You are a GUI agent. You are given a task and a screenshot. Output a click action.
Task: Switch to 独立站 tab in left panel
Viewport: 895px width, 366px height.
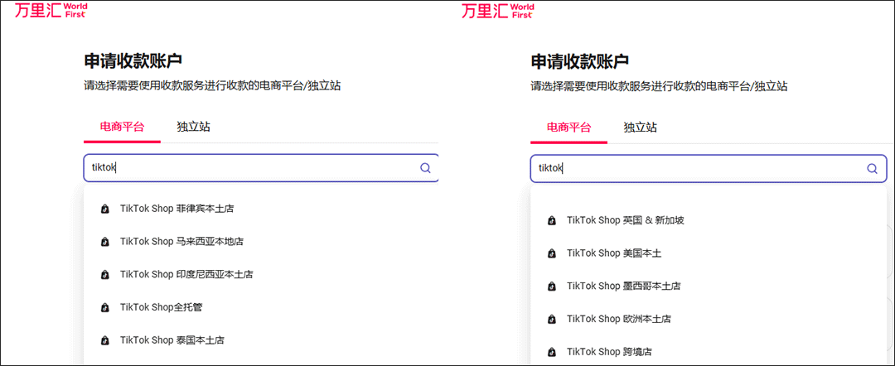click(x=193, y=127)
